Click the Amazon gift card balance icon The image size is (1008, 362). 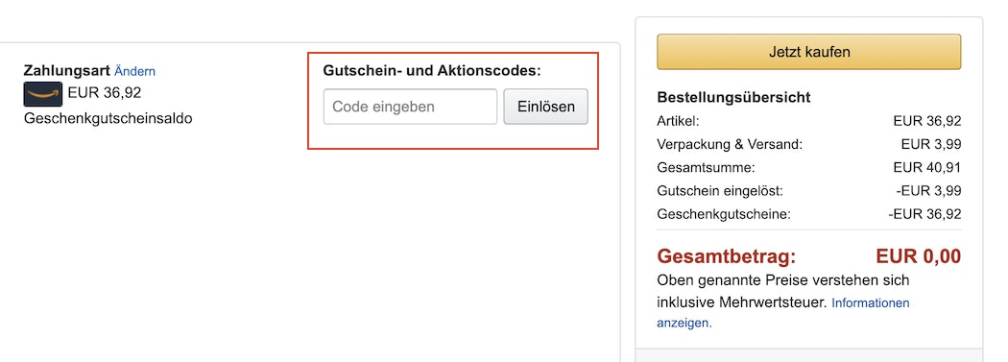[43, 94]
